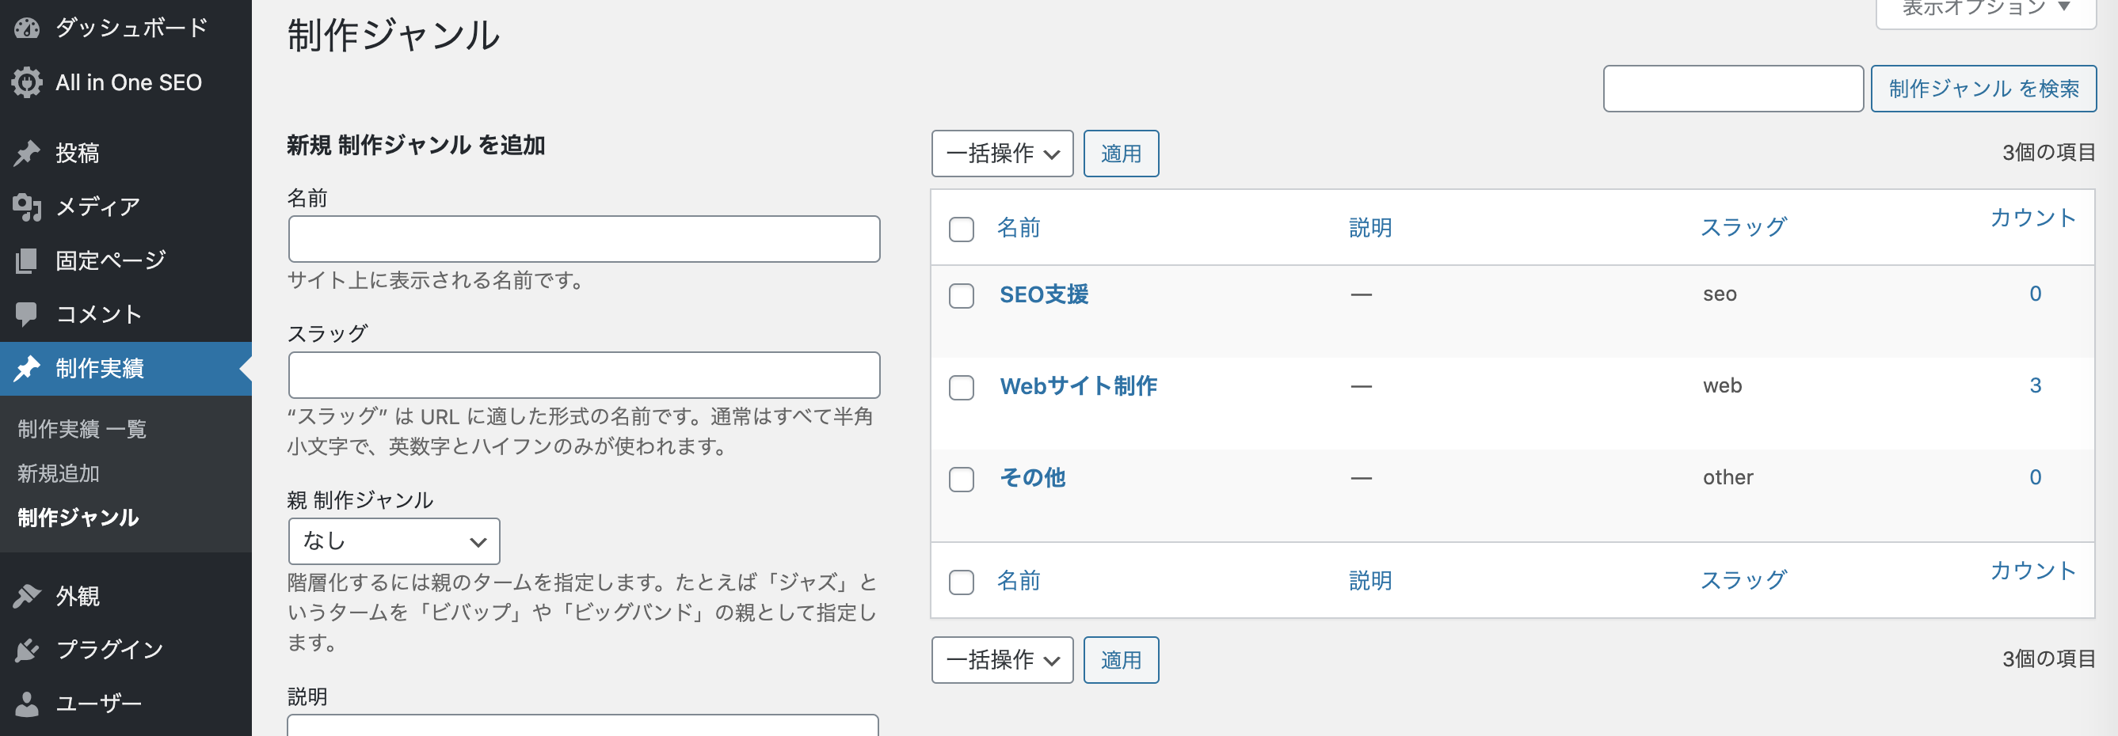Screen dimensions: 2118x736
Task: Click the All in One SEO gear icon
Action: point(26,82)
